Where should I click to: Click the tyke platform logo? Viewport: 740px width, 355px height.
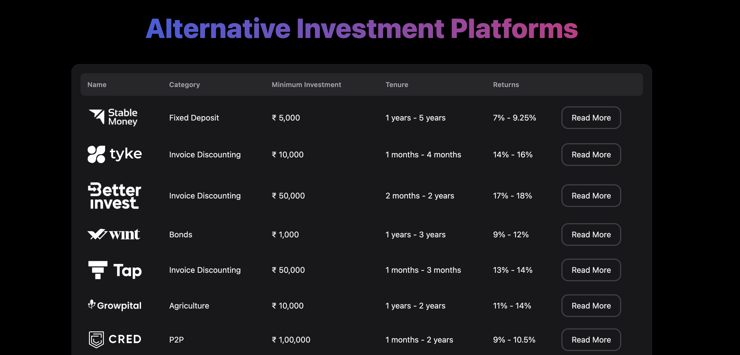click(114, 154)
